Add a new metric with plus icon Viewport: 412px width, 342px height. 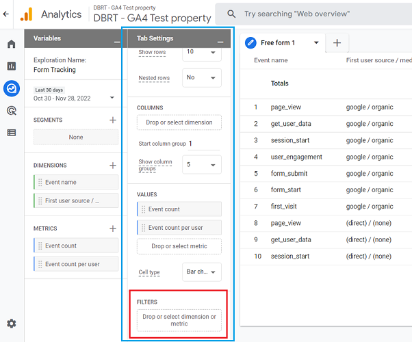(x=113, y=228)
